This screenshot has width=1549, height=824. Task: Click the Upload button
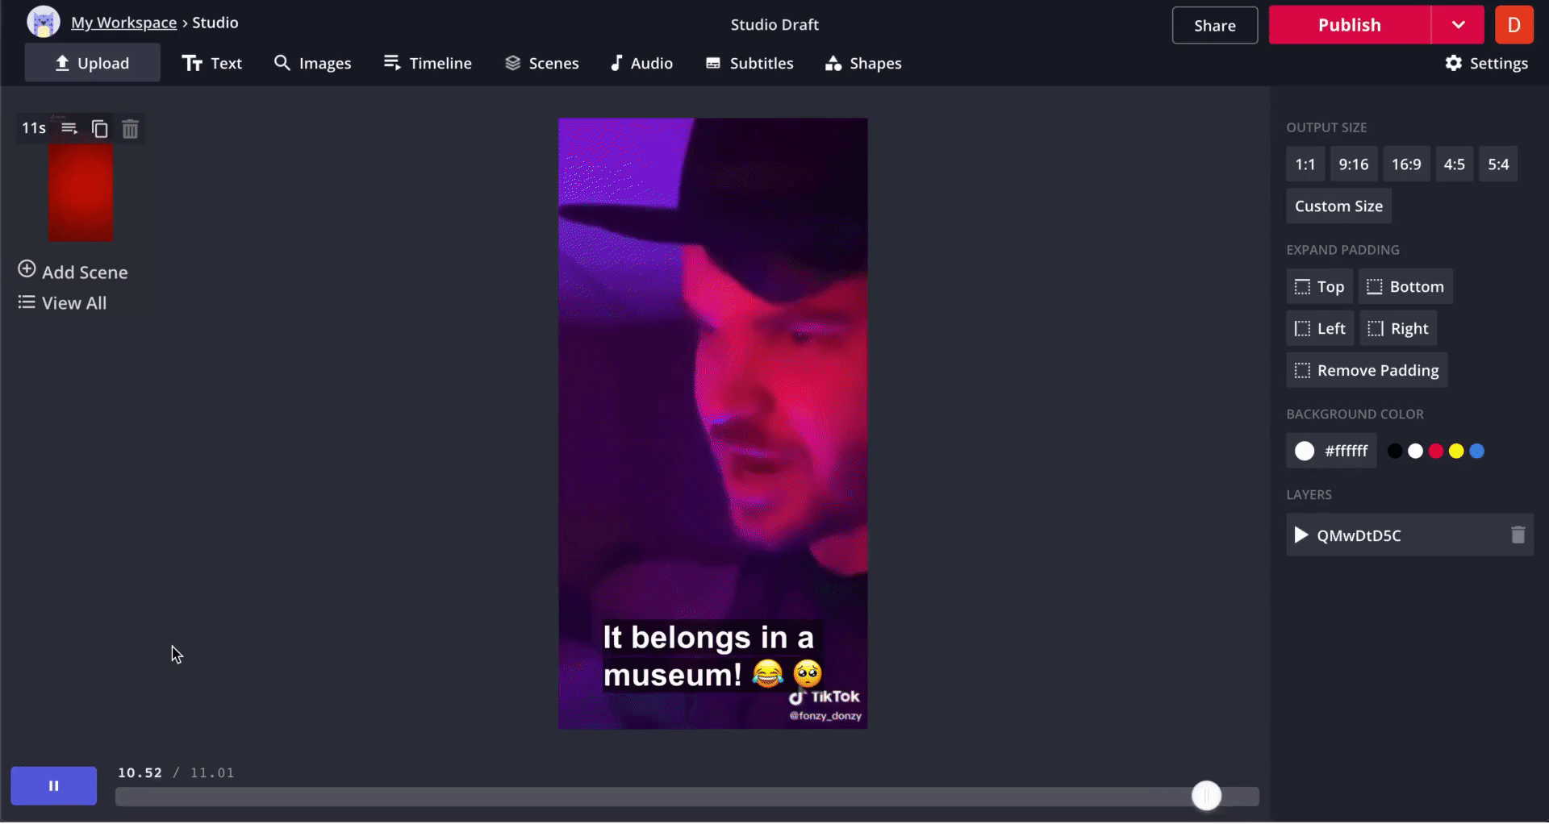click(x=92, y=63)
